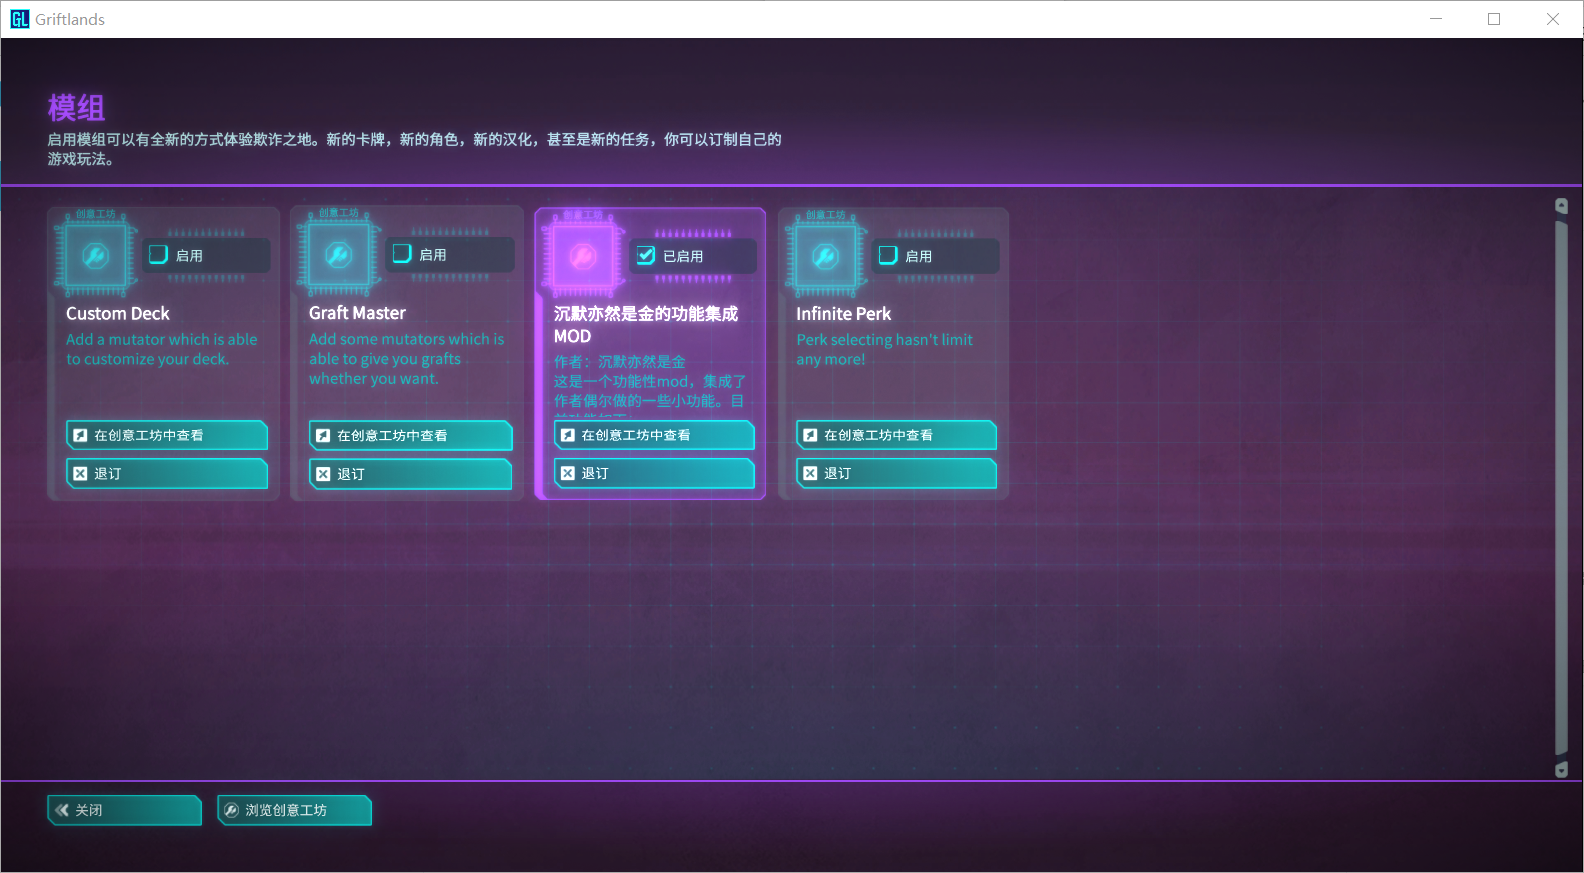Viewport: 1584px width, 873px height.
Task: Click the vertical scrollbar track
Action: [x=1561, y=487]
